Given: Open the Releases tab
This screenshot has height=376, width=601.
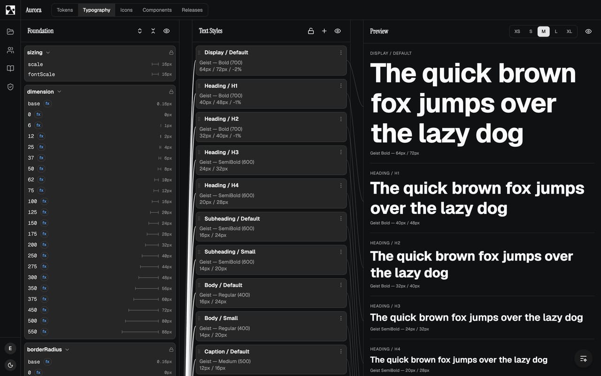Looking at the screenshot, I should coord(192,10).
